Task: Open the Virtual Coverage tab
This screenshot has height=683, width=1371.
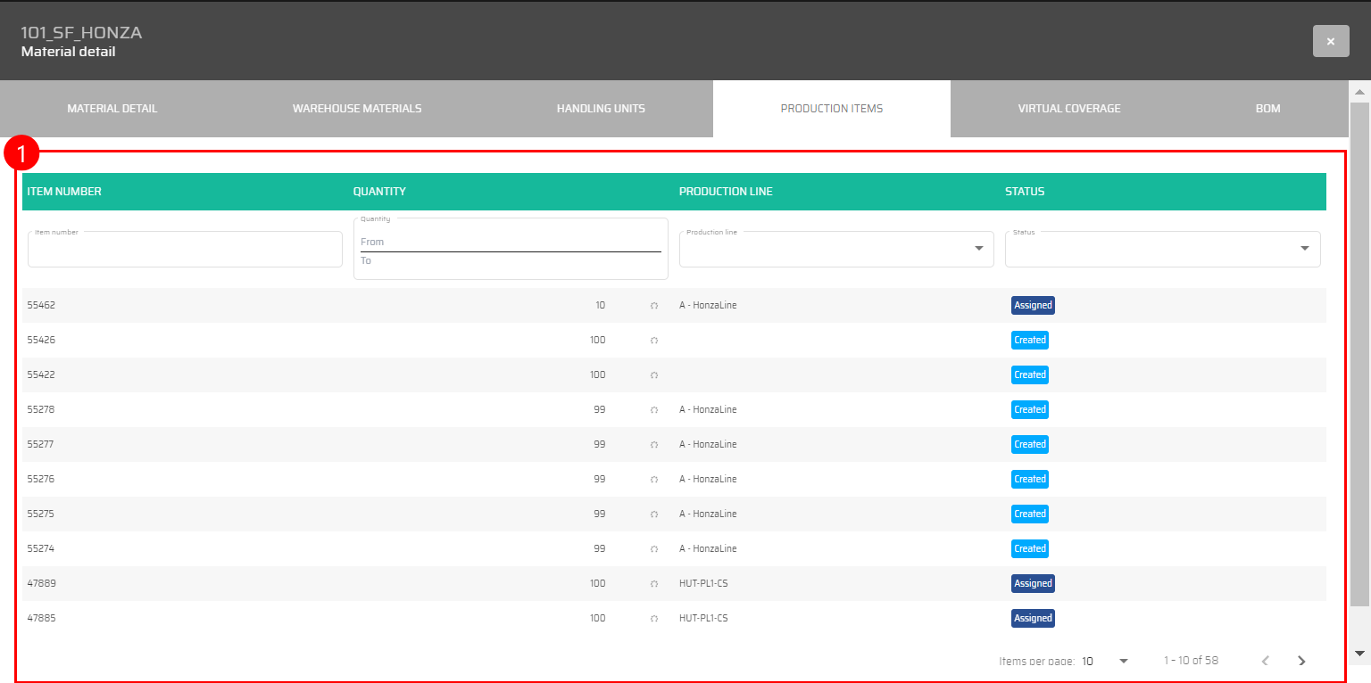Action: [x=1069, y=109]
